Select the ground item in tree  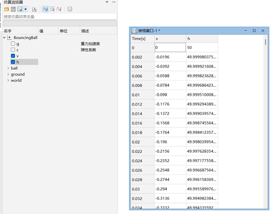(18, 74)
